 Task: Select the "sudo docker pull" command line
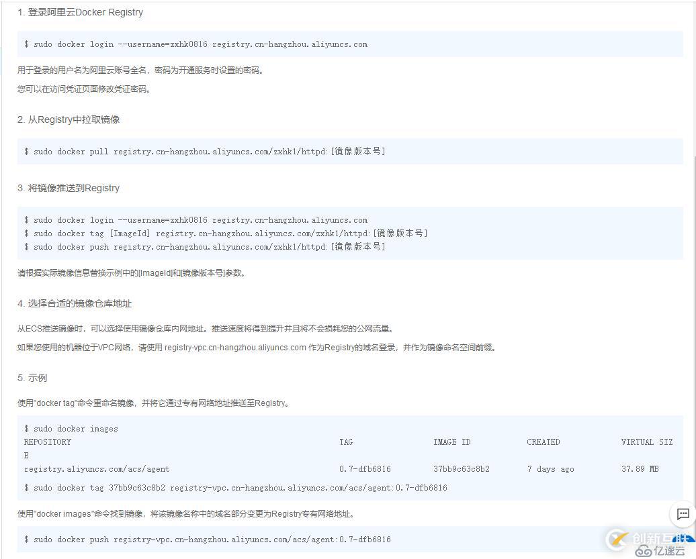pyautogui.click(x=205, y=152)
